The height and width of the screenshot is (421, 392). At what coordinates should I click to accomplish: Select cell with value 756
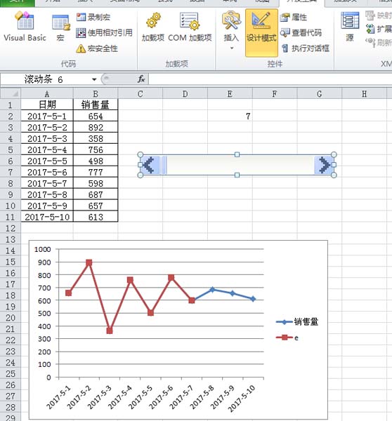(x=96, y=150)
